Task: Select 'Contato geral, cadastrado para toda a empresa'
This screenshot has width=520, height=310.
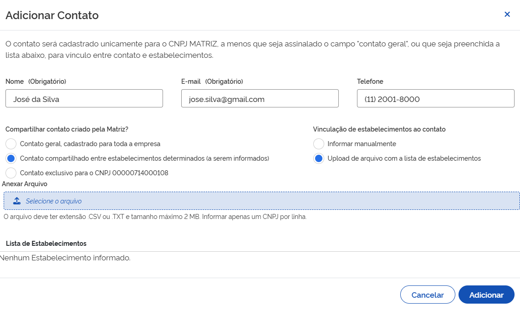Action: pyautogui.click(x=11, y=144)
